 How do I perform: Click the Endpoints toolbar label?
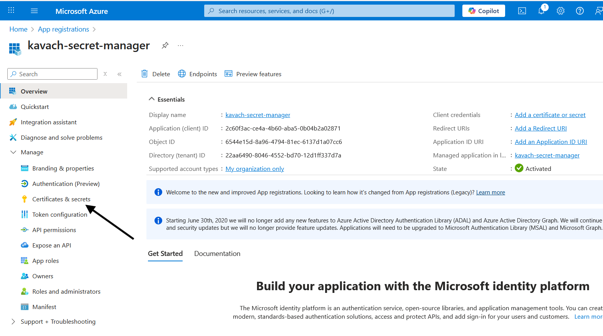tap(203, 74)
